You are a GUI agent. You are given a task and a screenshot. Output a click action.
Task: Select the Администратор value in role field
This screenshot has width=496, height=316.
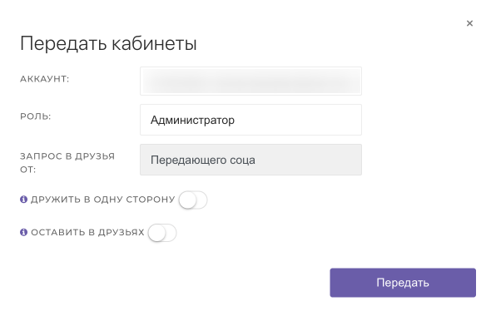(x=192, y=120)
